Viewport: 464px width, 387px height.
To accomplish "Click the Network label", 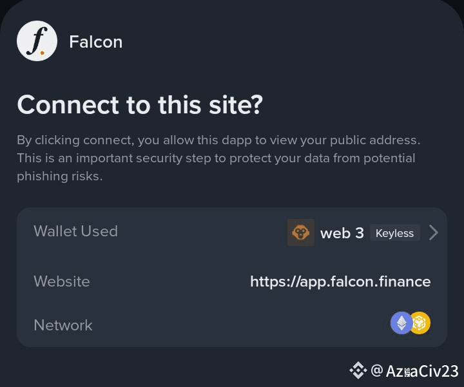I will [x=63, y=325].
